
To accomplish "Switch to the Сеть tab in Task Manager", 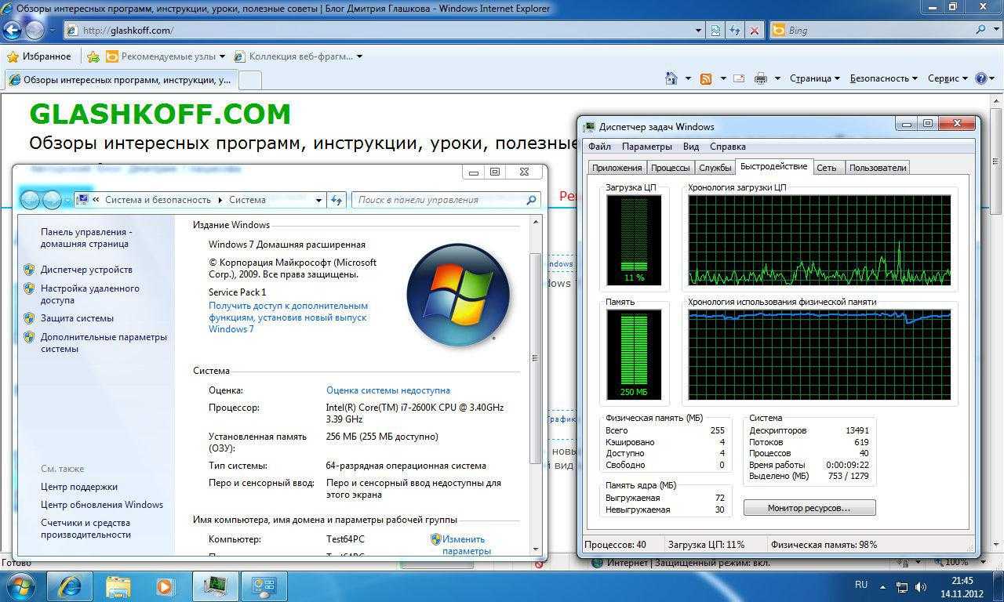I will pos(826,167).
